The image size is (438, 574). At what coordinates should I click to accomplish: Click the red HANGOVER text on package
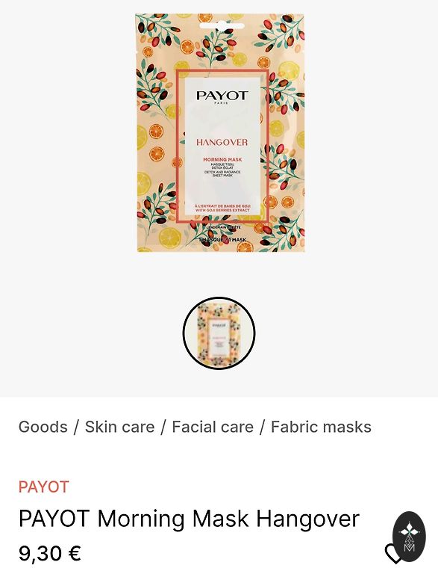pyautogui.click(x=222, y=142)
